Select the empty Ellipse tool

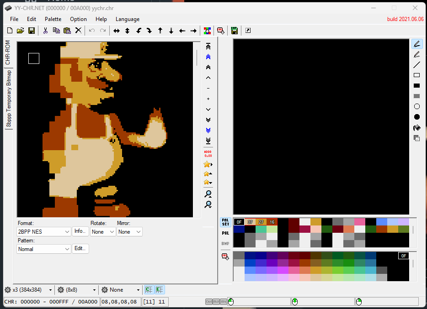tap(417, 106)
